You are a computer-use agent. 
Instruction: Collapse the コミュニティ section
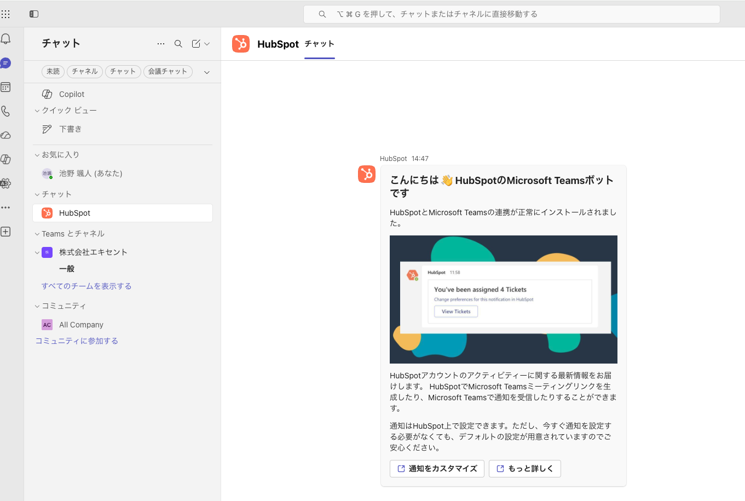(x=37, y=306)
